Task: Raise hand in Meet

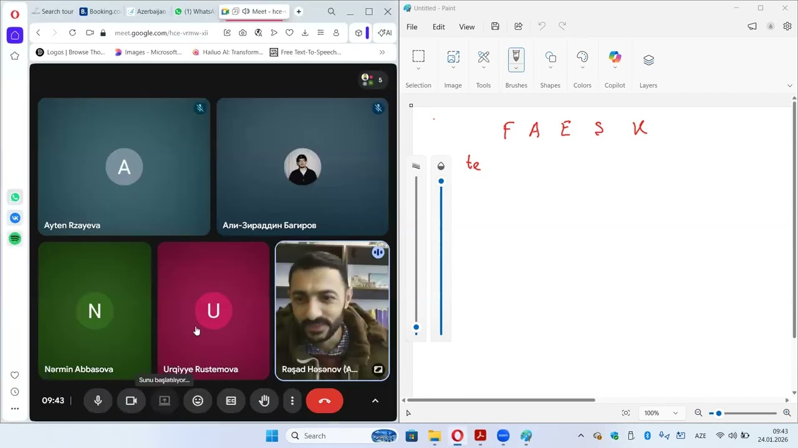Action: tap(264, 401)
